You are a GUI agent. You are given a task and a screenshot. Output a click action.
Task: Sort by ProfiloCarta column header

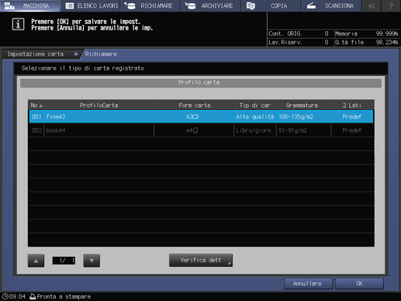click(x=99, y=106)
